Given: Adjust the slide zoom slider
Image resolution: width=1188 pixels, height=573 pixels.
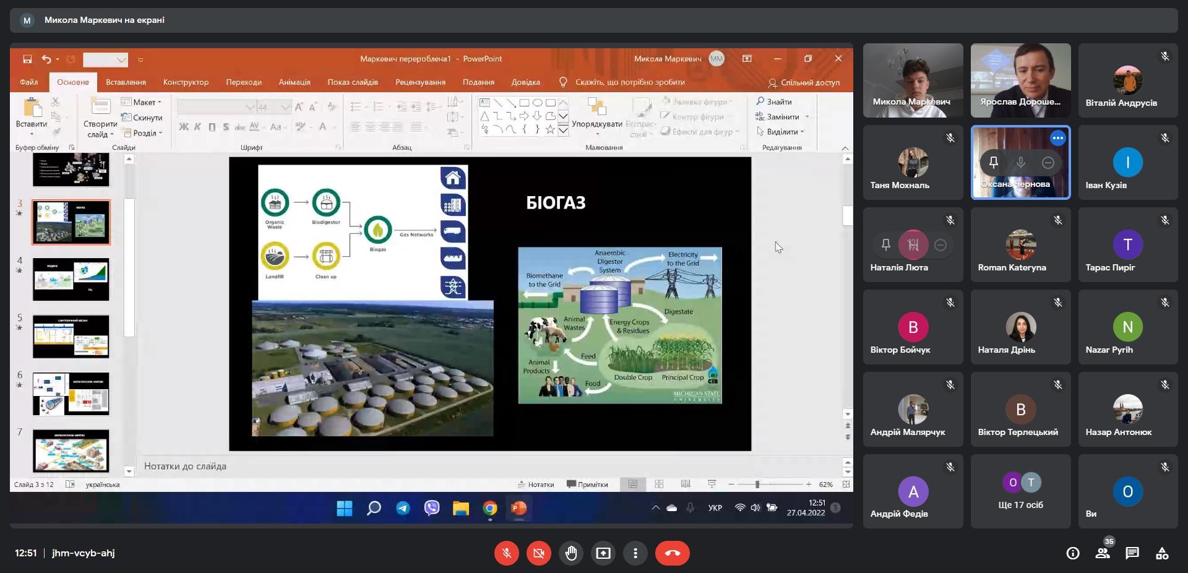Looking at the screenshot, I should point(757,485).
